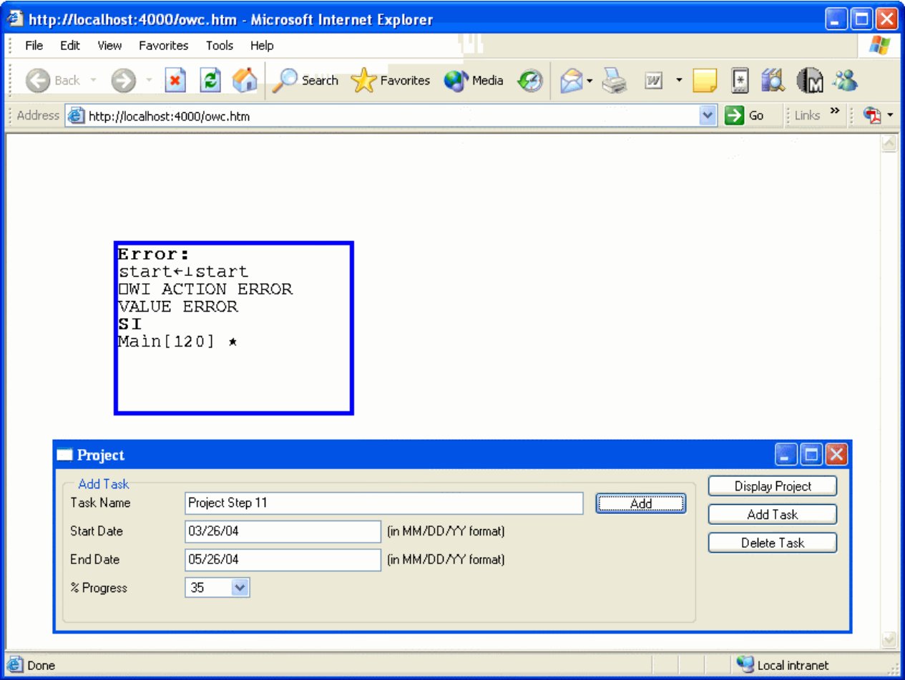Click the round M toolbar icon
The height and width of the screenshot is (680, 905).
[x=809, y=80]
